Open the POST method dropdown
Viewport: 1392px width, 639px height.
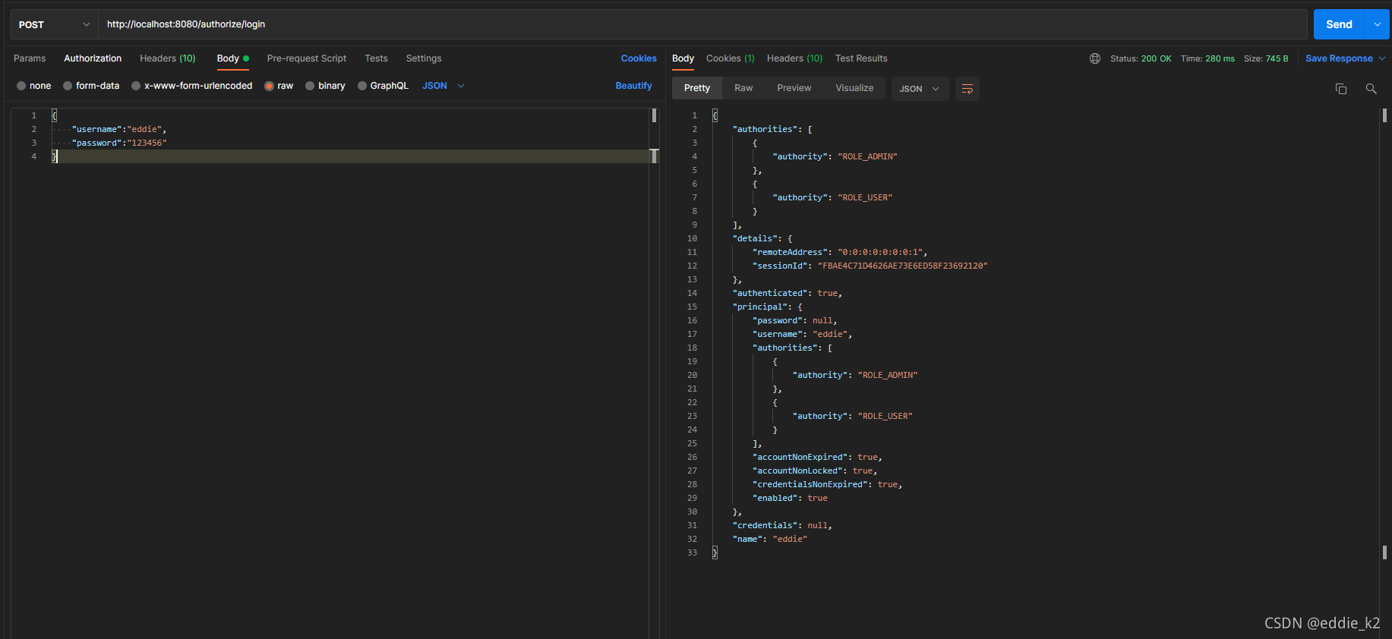point(54,24)
